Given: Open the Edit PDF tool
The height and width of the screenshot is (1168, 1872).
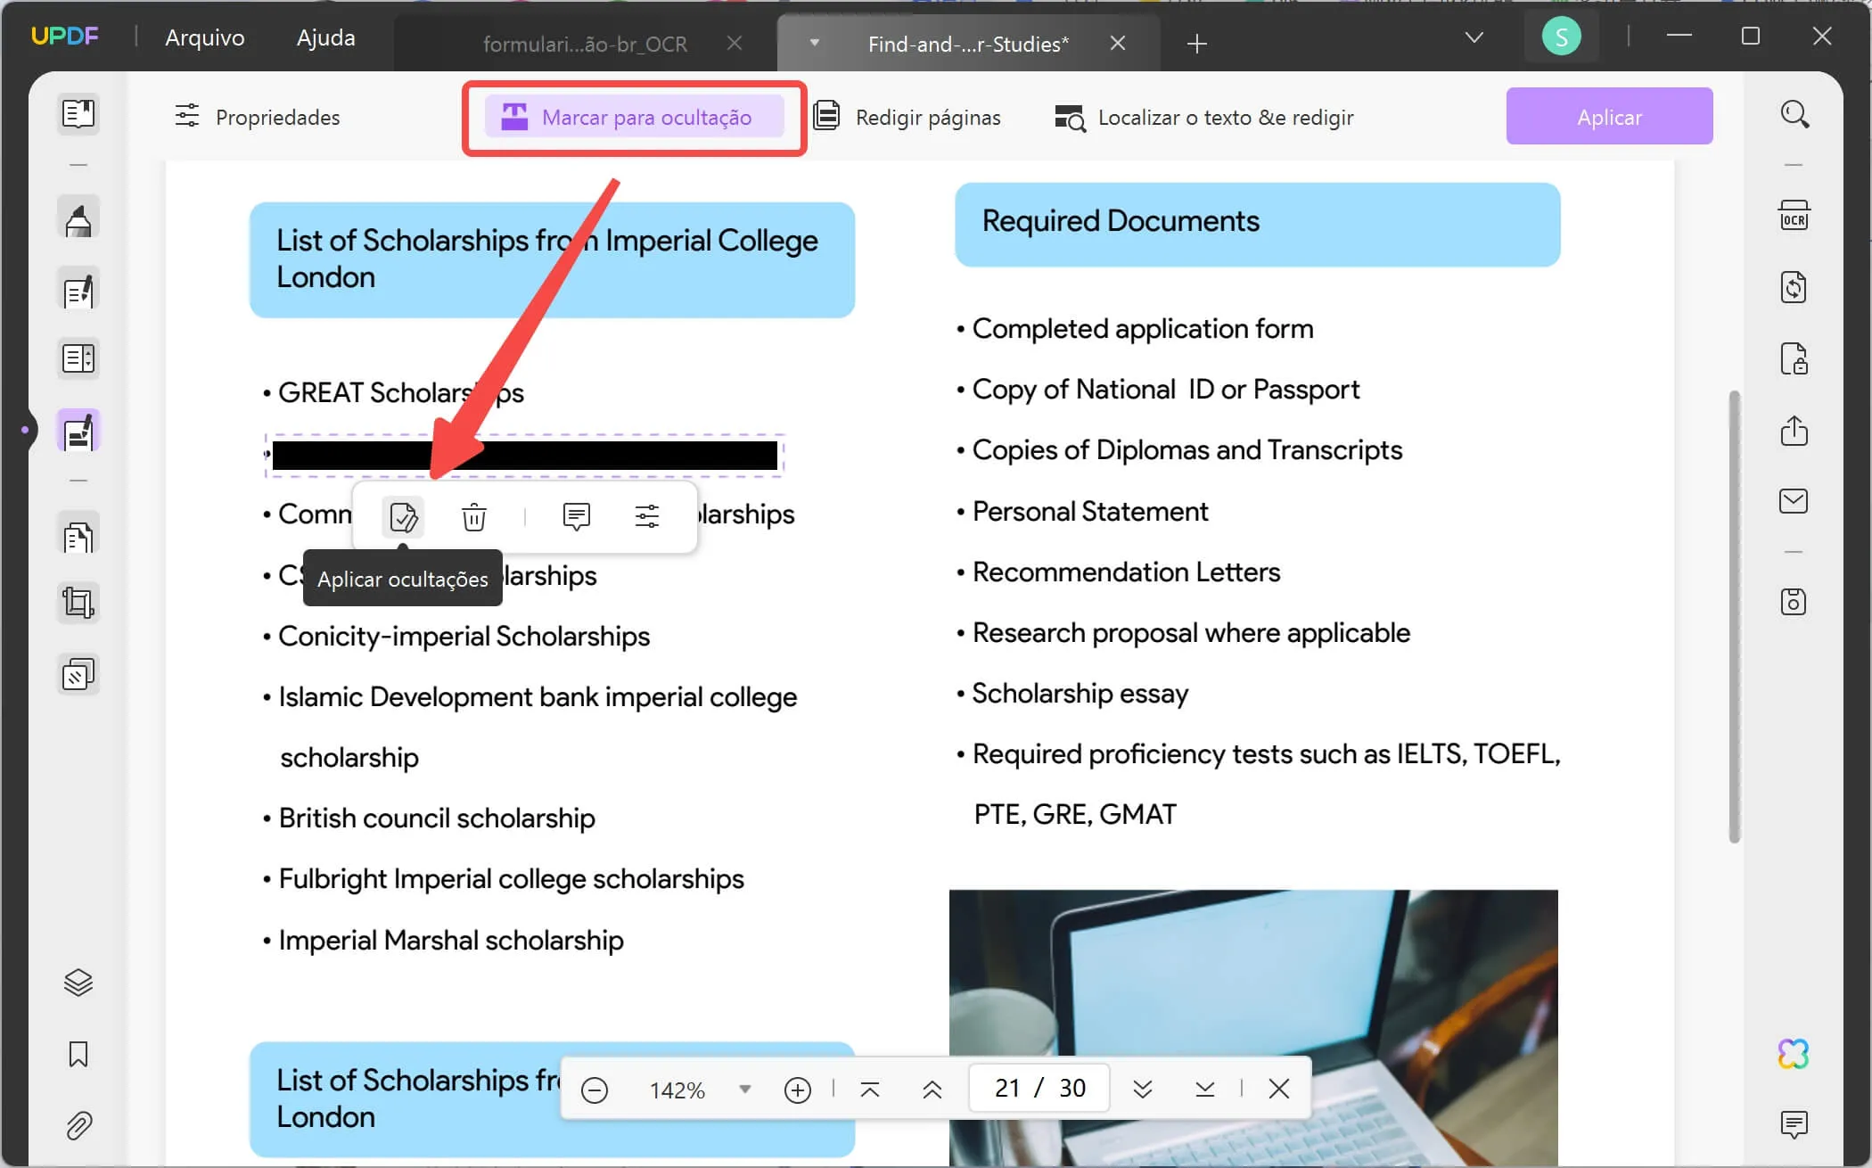Looking at the screenshot, I should (x=78, y=291).
